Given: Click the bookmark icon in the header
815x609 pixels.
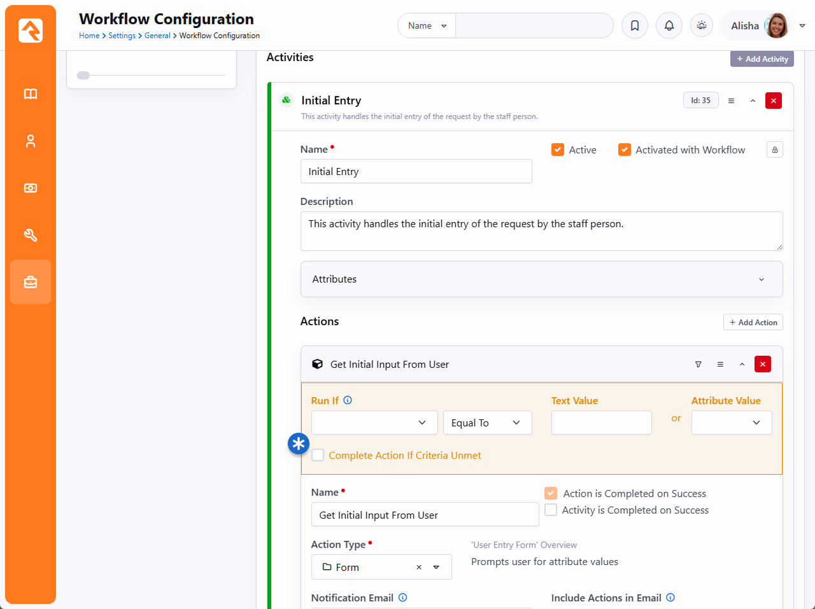Looking at the screenshot, I should click(x=635, y=25).
